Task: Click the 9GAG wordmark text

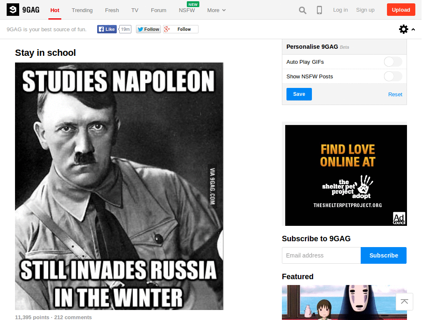Action: (31, 10)
